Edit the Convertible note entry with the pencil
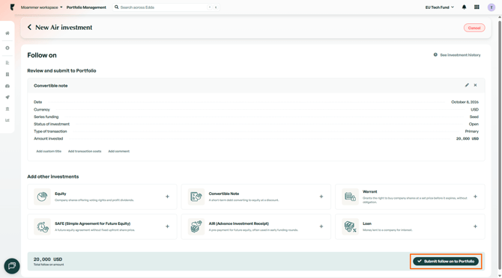Image resolution: width=502 pixels, height=278 pixels. (x=467, y=85)
